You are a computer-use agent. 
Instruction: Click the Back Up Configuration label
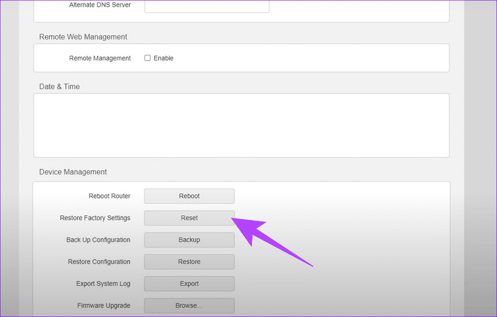(x=98, y=240)
